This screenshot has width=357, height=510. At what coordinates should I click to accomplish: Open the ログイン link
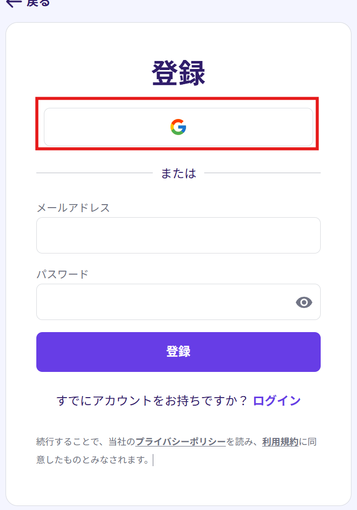pos(277,401)
